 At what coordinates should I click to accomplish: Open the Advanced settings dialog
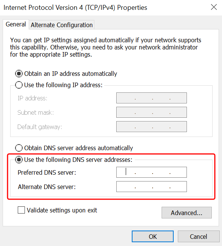coord(187,212)
